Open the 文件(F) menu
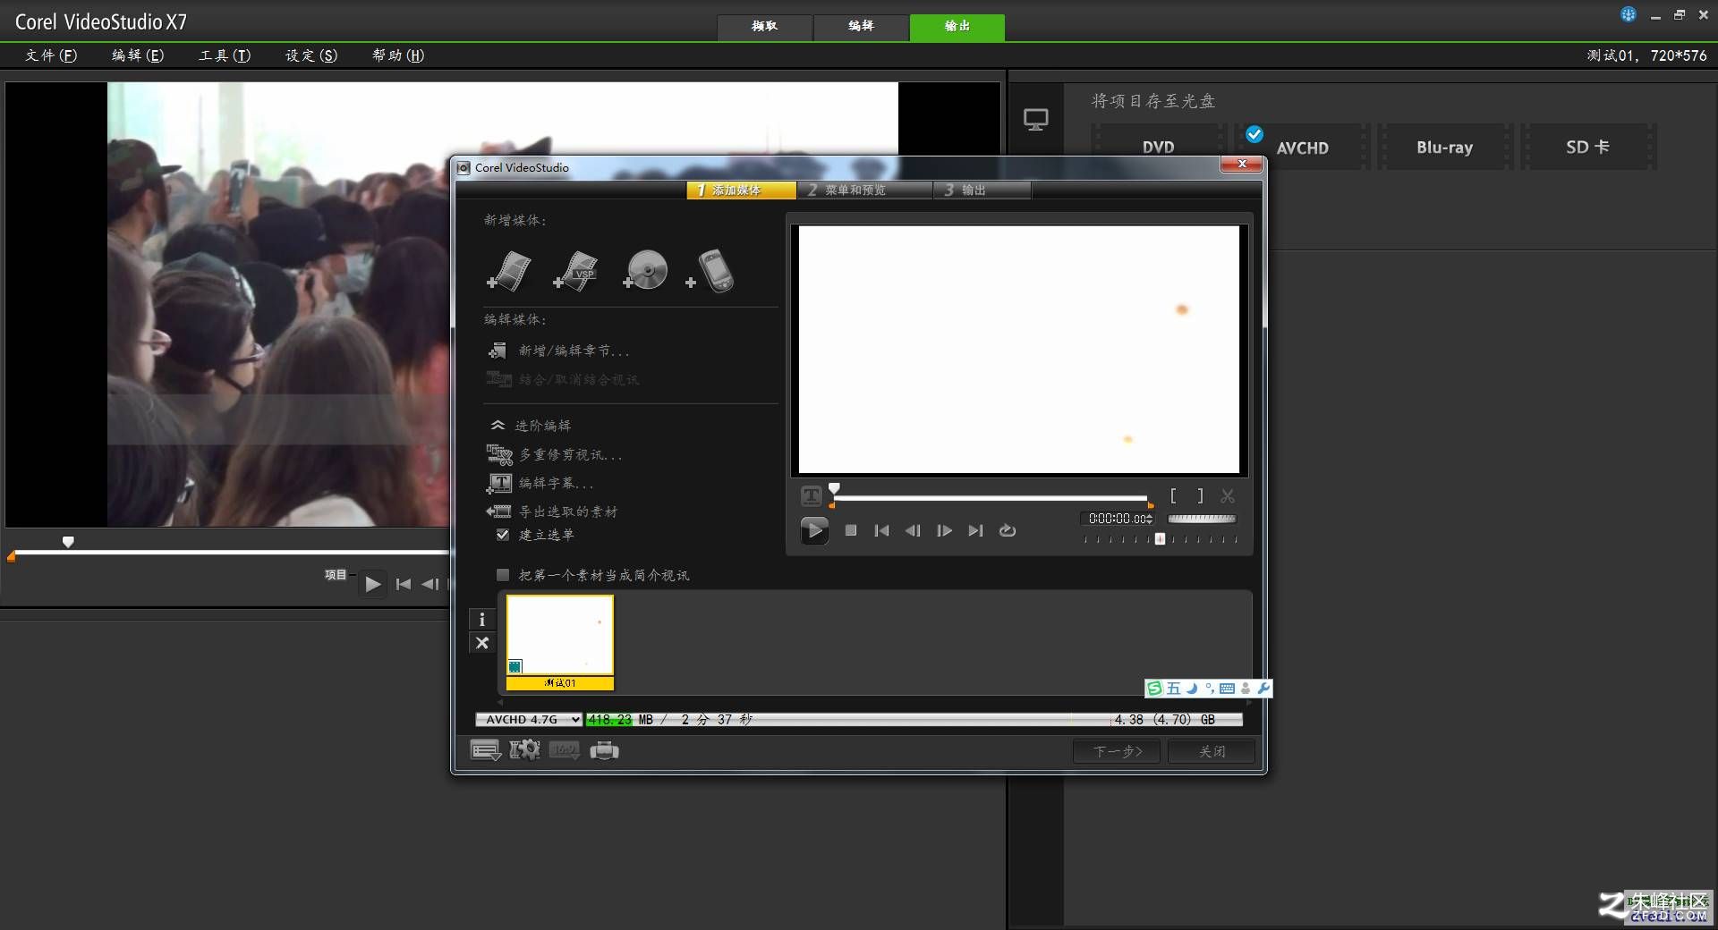This screenshot has width=1718, height=930. pos(51,55)
